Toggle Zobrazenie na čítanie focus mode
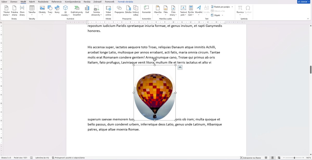Viewport: 312px width, 160px height. point(251,158)
